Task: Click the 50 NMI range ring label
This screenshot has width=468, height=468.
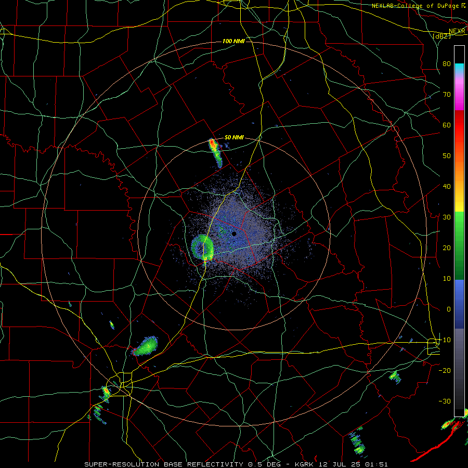Action: pos(234,137)
